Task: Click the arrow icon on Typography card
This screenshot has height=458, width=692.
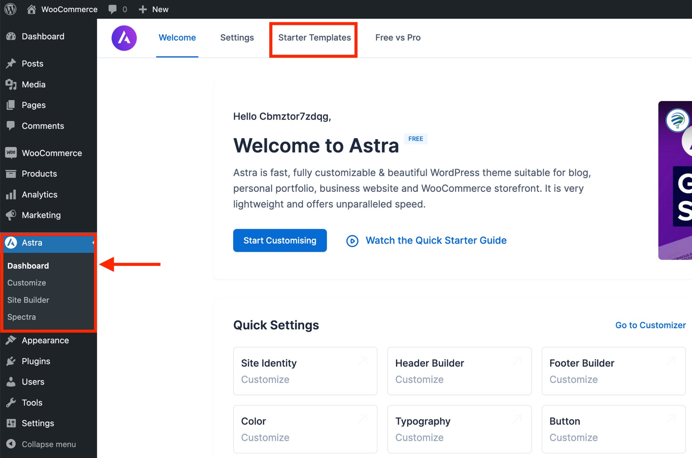Action: coord(517,419)
